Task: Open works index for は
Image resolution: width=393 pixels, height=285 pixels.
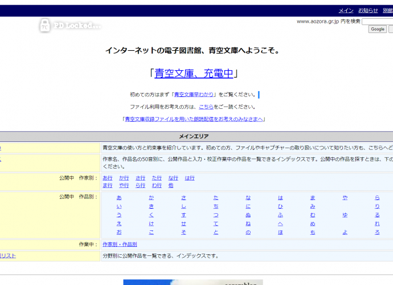Action: [280, 198]
